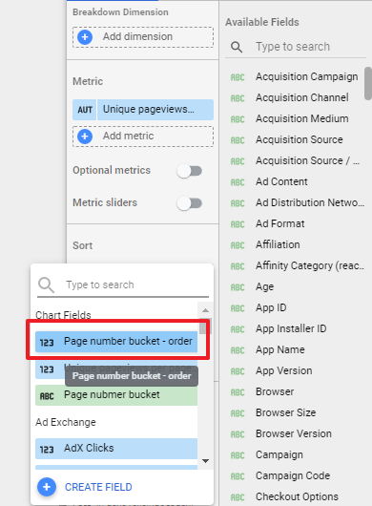Screen dimensions: 372x506
Task: Click the ABC type icon beside App Name
Action: pos(238,350)
